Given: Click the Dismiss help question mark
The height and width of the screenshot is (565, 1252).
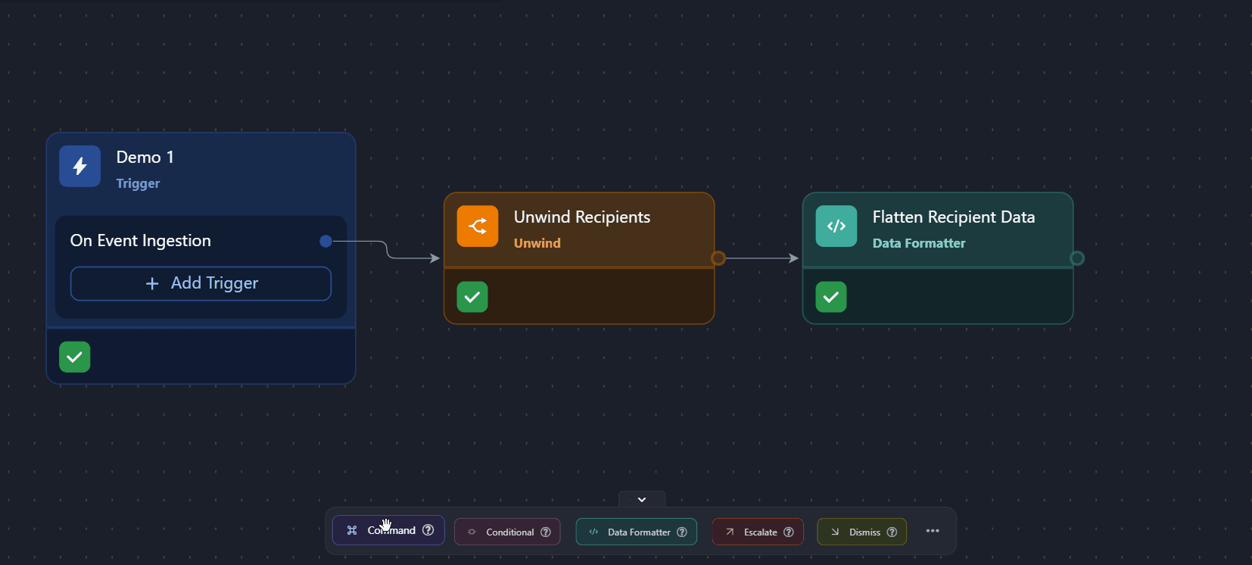Looking at the screenshot, I should 892,532.
